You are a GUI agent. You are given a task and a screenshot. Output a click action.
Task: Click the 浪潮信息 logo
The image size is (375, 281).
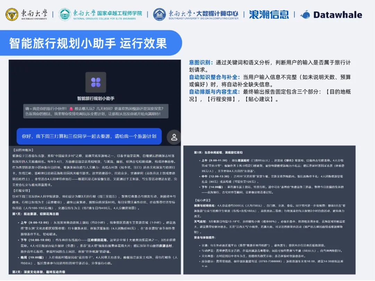(269, 15)
